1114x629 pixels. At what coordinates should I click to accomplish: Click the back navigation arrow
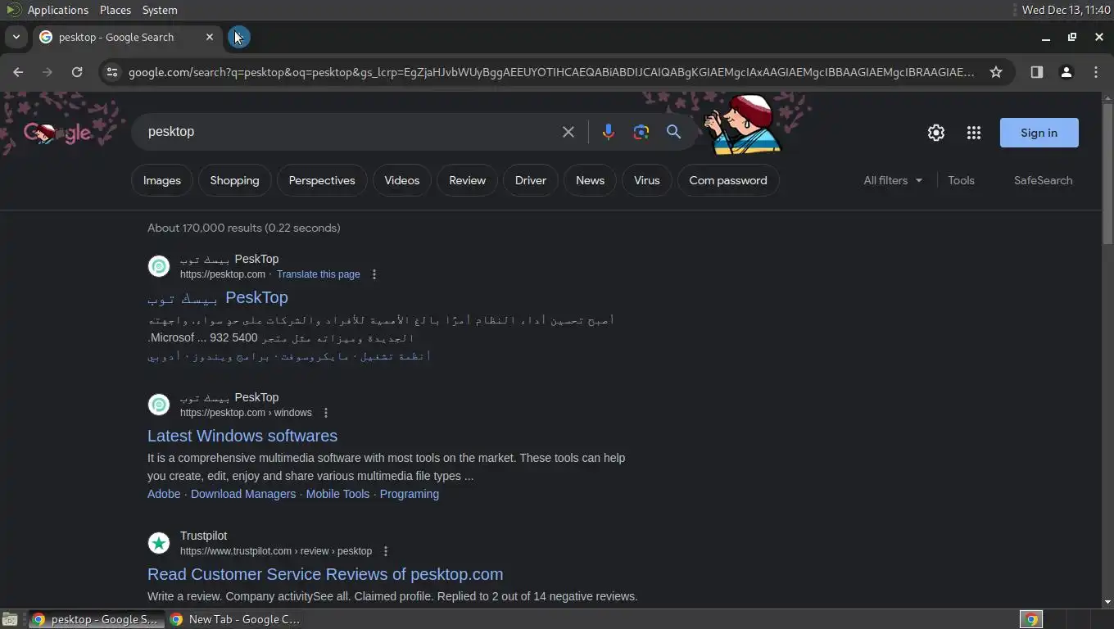point(18,72)
